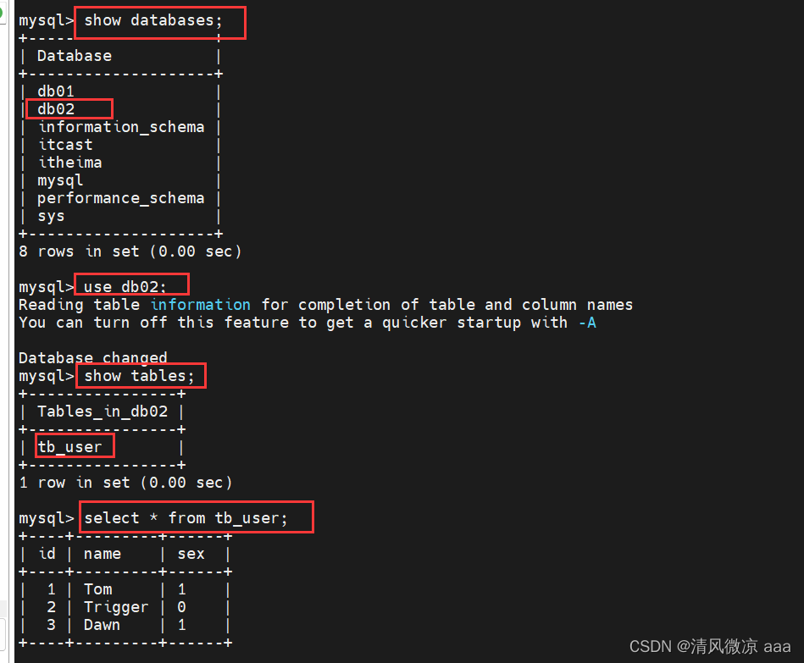Click the blue 'information' highlighted word
This screenshot has height=663, width=804.
pyautogui.click(x=200, y=305)
